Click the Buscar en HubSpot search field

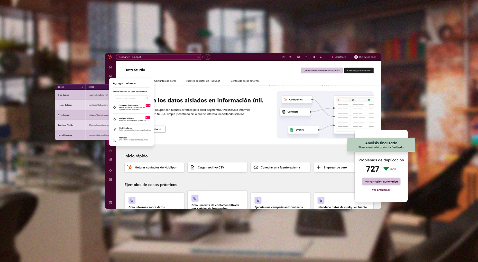pyautogui.click(x=157, y=57)
